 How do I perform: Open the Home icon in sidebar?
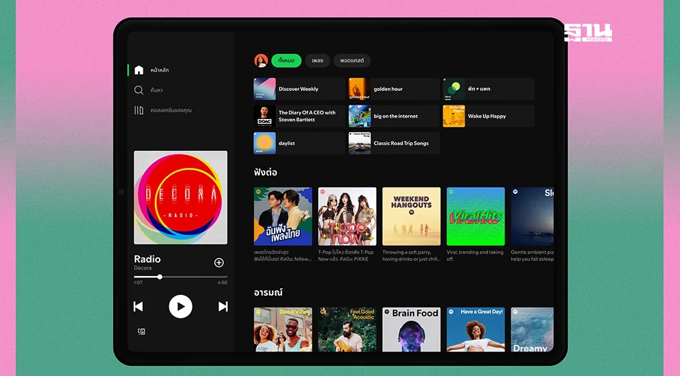139,70
